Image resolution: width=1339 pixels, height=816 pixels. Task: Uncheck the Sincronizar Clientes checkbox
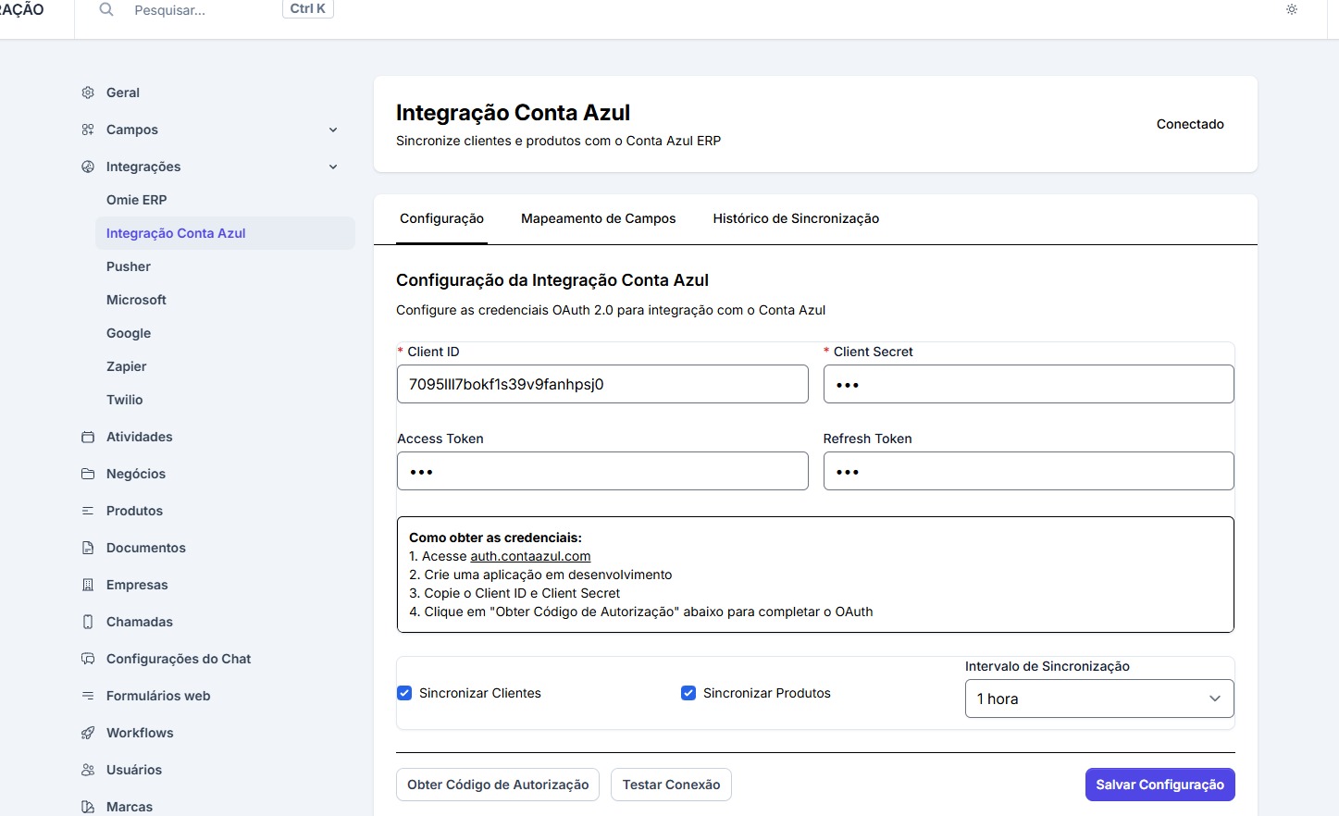[x=404, y=693]
